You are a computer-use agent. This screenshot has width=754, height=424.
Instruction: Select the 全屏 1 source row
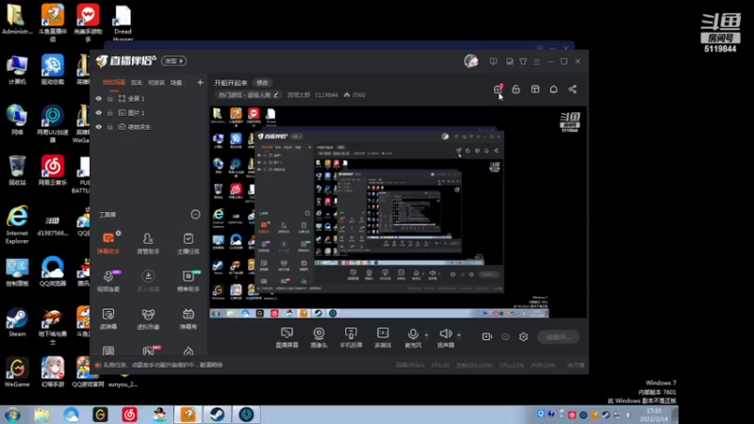pyautogui.click(x=148, y=99)
